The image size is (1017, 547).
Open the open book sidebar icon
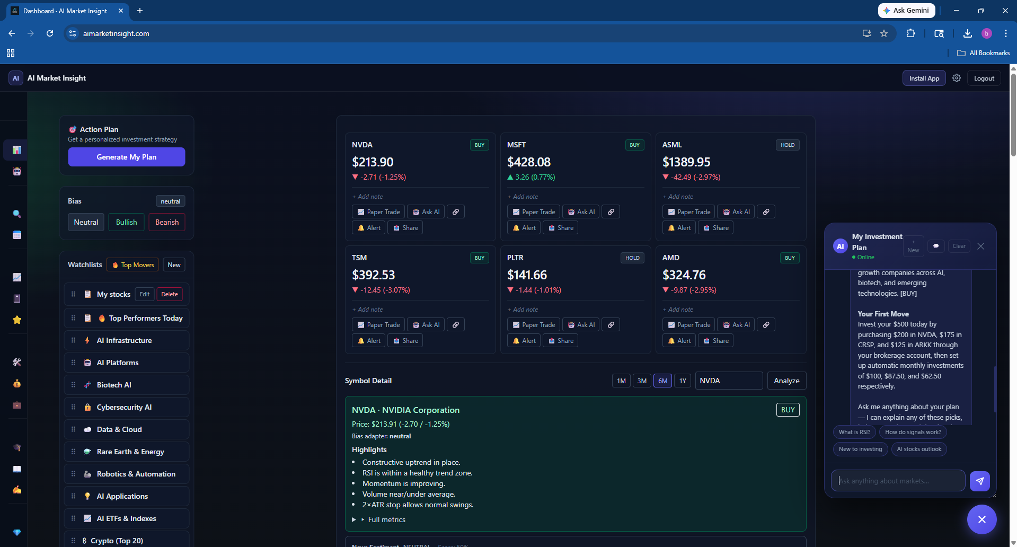click(17, 469)
